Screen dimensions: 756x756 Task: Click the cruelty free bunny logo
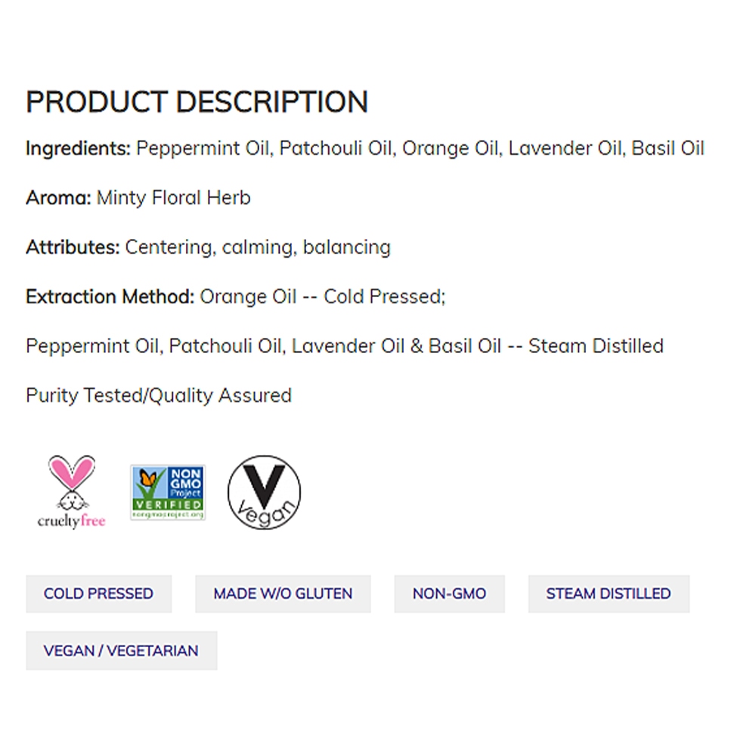[71, 491]
